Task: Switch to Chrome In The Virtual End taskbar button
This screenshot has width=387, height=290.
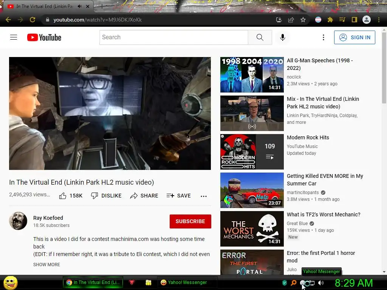Action: coord(93,282)
